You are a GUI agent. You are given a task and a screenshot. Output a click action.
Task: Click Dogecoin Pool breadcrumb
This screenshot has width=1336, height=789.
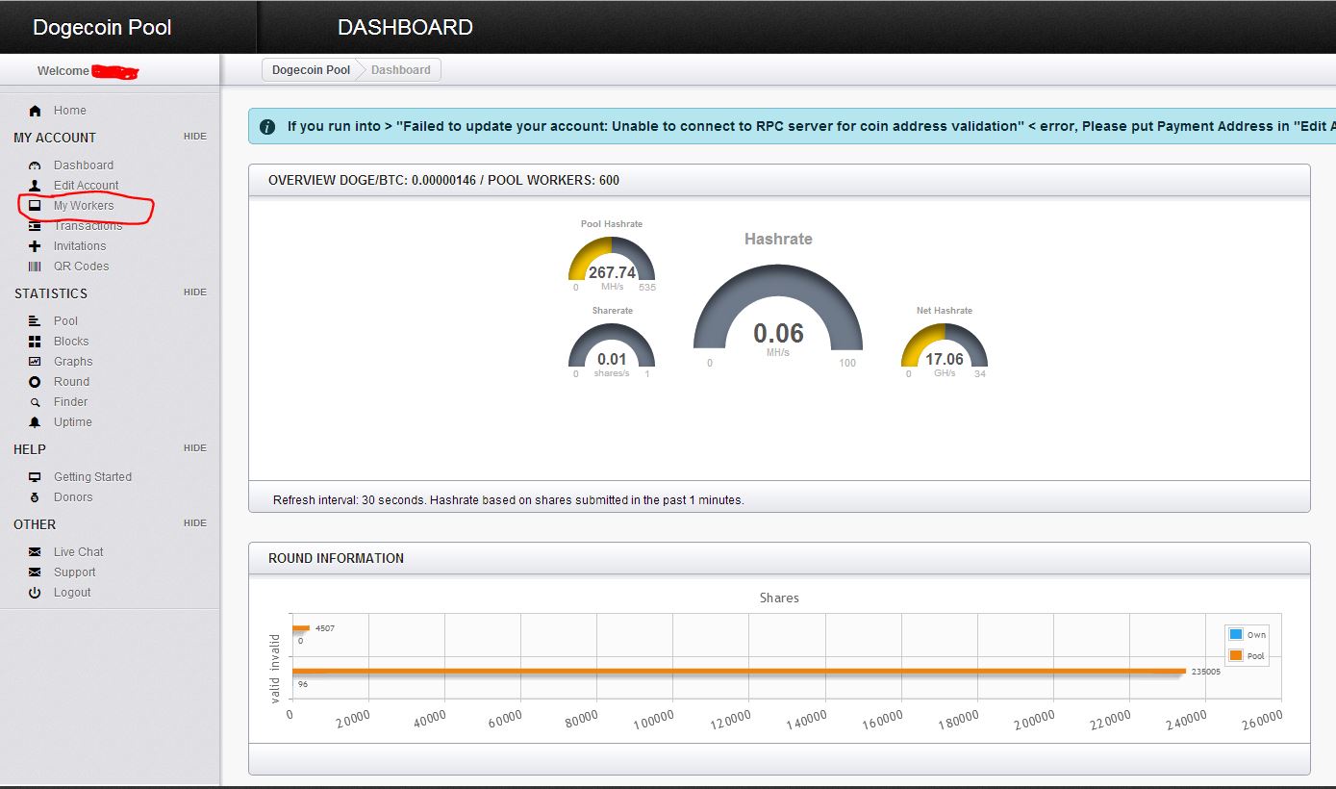click(311, 70)
